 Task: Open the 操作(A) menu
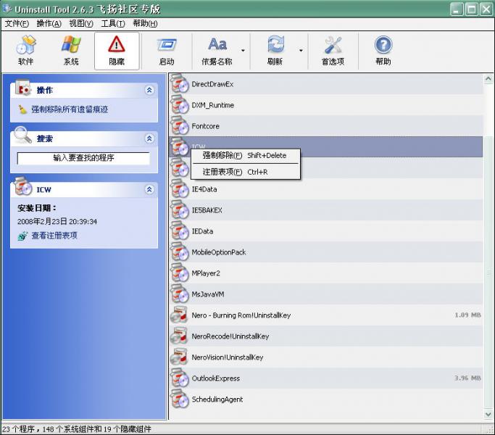(49, 24)
